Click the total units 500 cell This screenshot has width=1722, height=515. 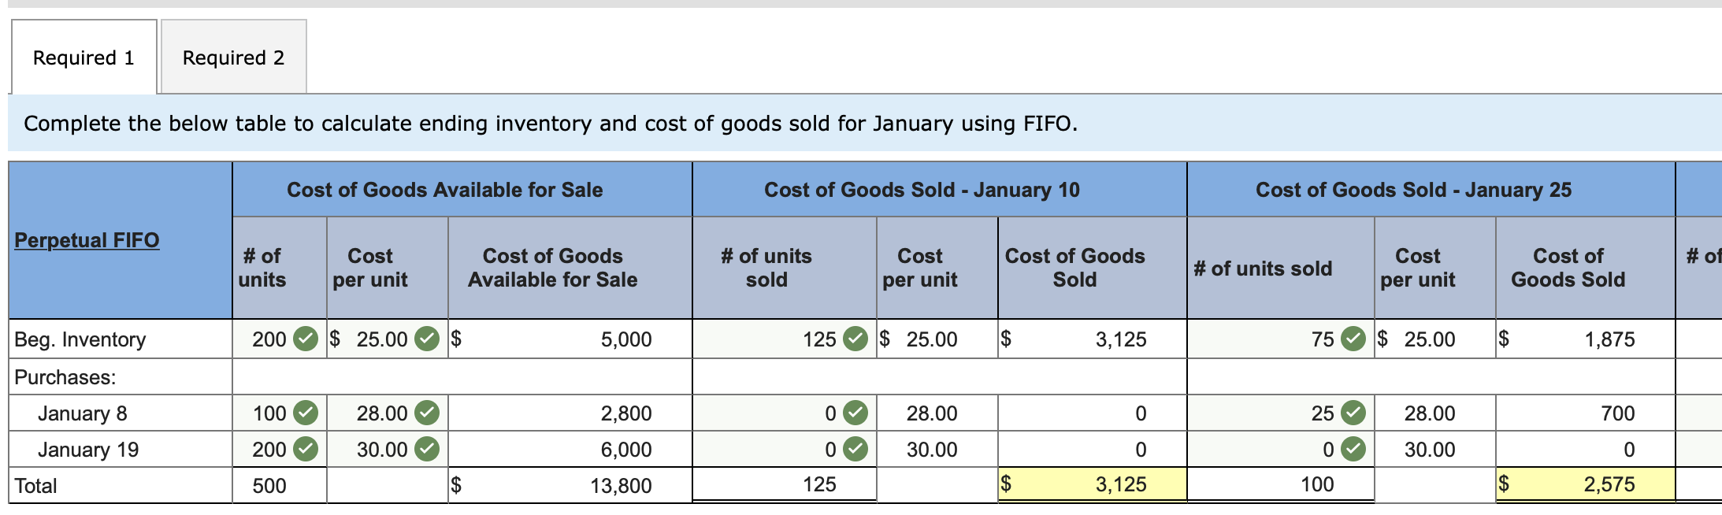pos(280,485)
